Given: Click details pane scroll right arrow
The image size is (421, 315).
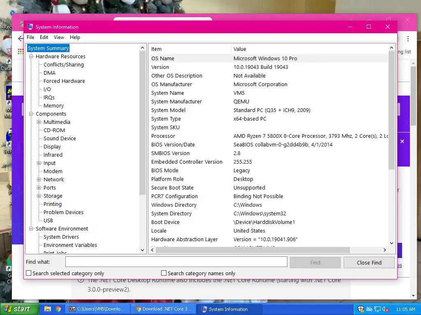Looking at the screenshot, I should pyautogui.click(x=384, y=250).
